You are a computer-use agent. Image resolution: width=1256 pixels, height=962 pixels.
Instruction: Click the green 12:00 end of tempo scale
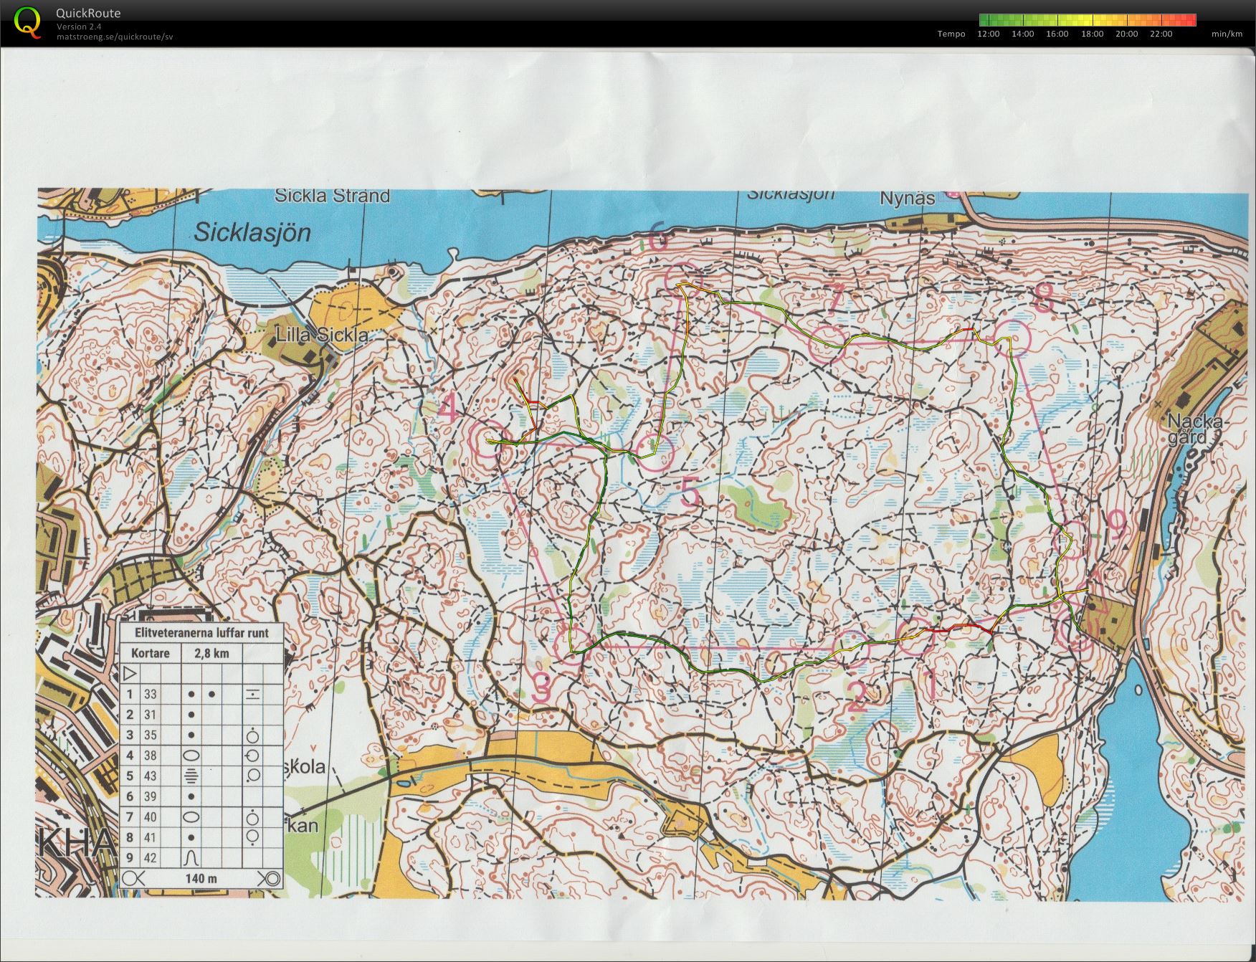point(983,20)
